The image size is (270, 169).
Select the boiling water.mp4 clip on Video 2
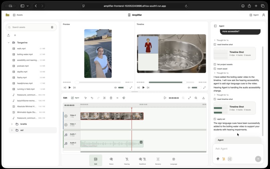point(112,116)
